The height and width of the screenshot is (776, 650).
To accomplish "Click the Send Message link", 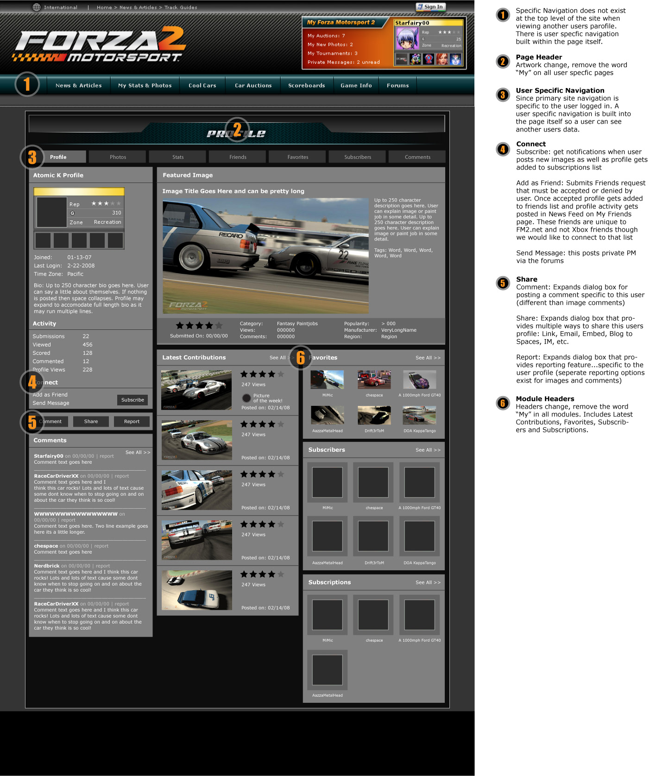I will click(x=51, y=403).
